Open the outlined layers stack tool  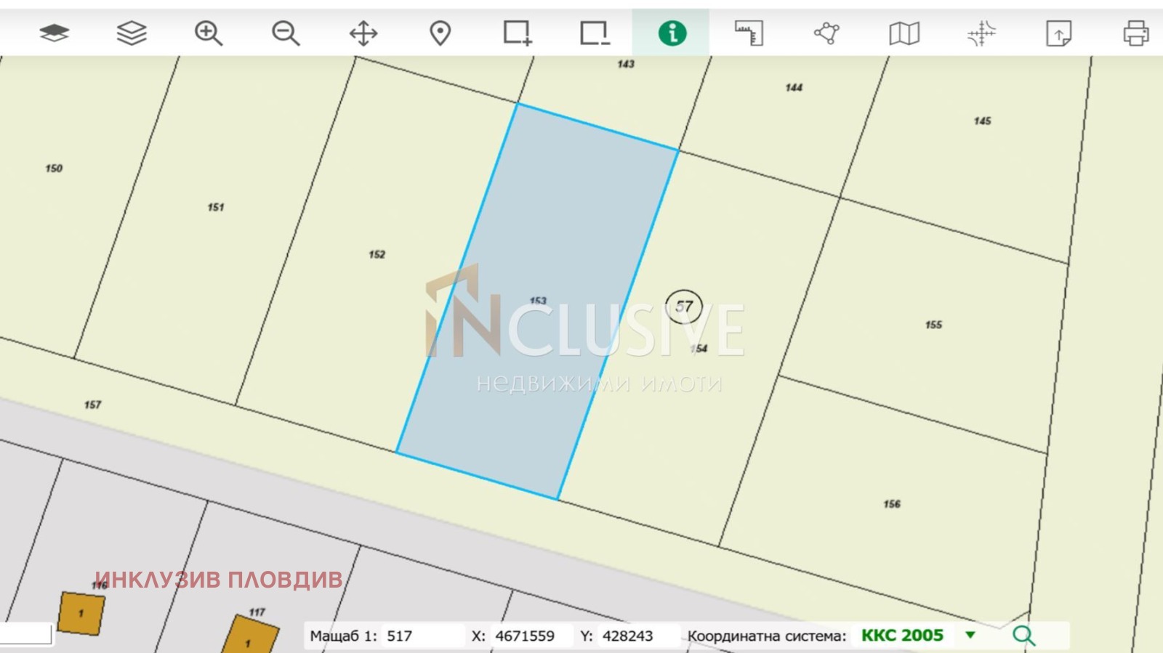click(x=132, y=33)
